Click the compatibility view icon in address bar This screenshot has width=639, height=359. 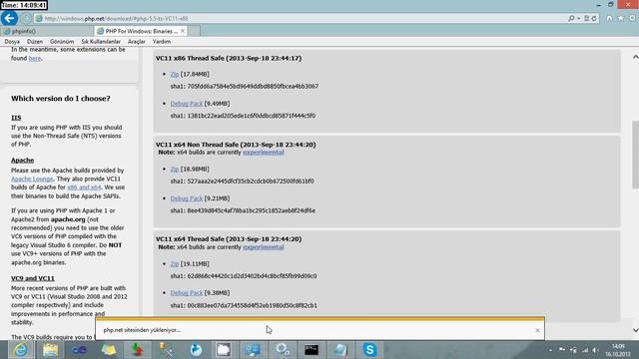(586, 18)
